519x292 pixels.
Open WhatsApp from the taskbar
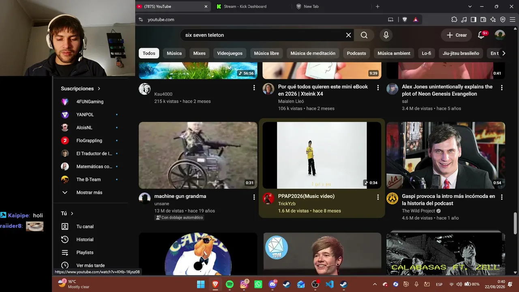coord(258,284)
